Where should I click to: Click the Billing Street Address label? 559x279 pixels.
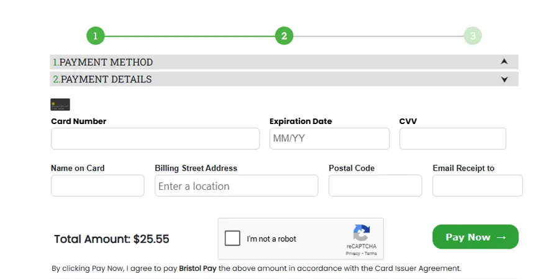pos(196,168)
